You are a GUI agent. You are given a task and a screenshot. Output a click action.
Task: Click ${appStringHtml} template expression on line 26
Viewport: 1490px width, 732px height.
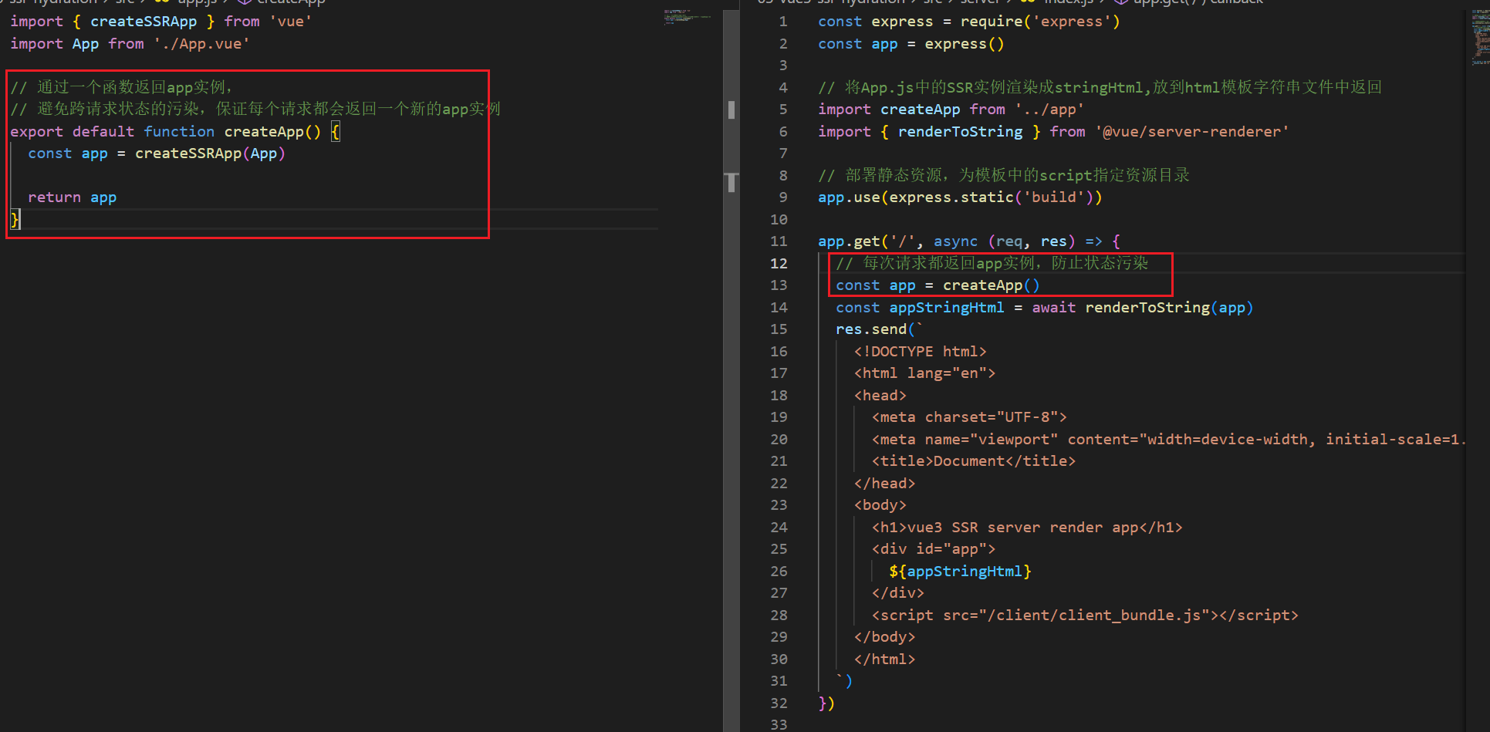(x=960, y=572)
